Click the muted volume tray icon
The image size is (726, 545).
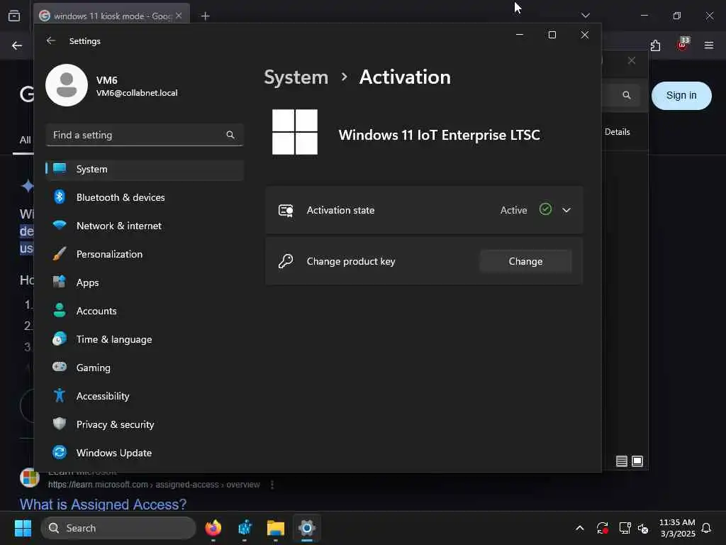643,528
